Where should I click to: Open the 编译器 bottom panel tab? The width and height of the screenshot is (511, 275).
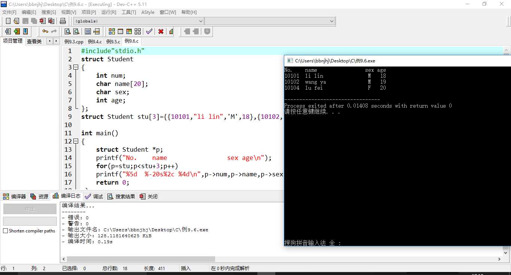click(15, 196)
